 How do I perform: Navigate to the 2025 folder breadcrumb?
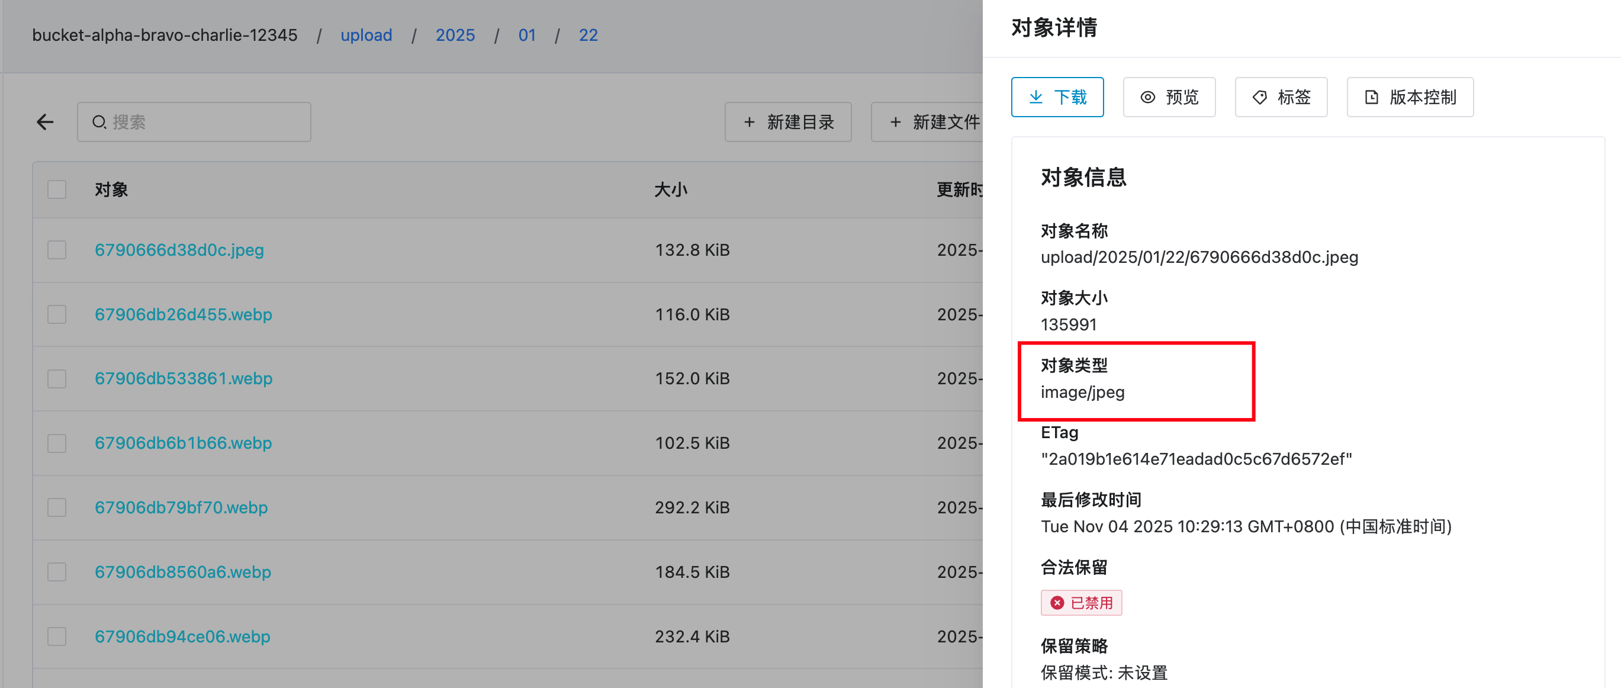click(455, 36)
